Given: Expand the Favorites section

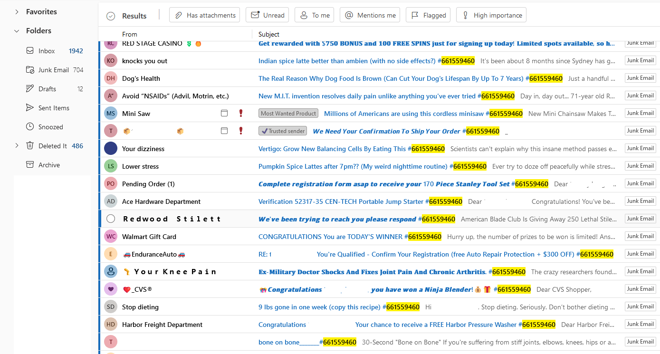Looking at the screenshot, I should (17, 11).
